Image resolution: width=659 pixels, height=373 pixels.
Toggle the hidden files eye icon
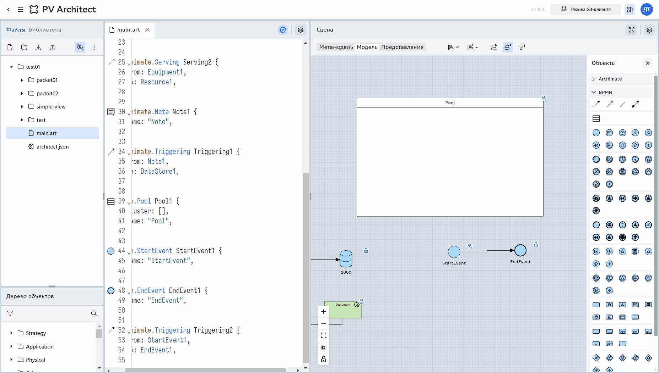point(80,47)
